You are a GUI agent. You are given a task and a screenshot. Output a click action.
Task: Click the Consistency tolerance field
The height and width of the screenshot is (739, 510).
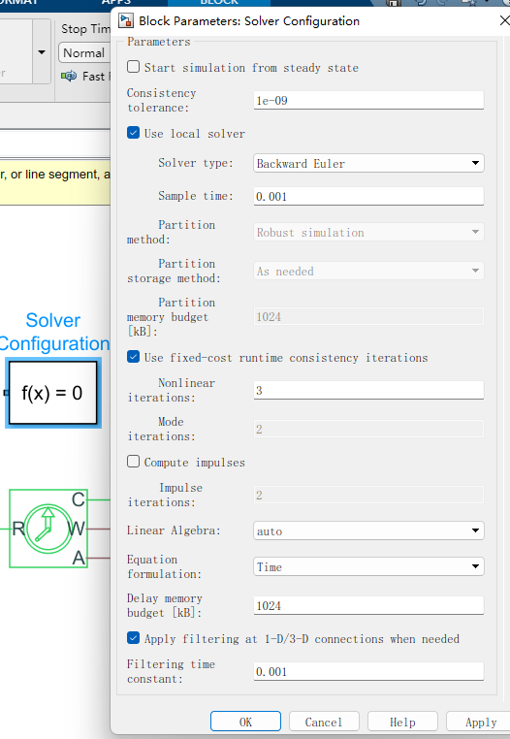point(368,101)
